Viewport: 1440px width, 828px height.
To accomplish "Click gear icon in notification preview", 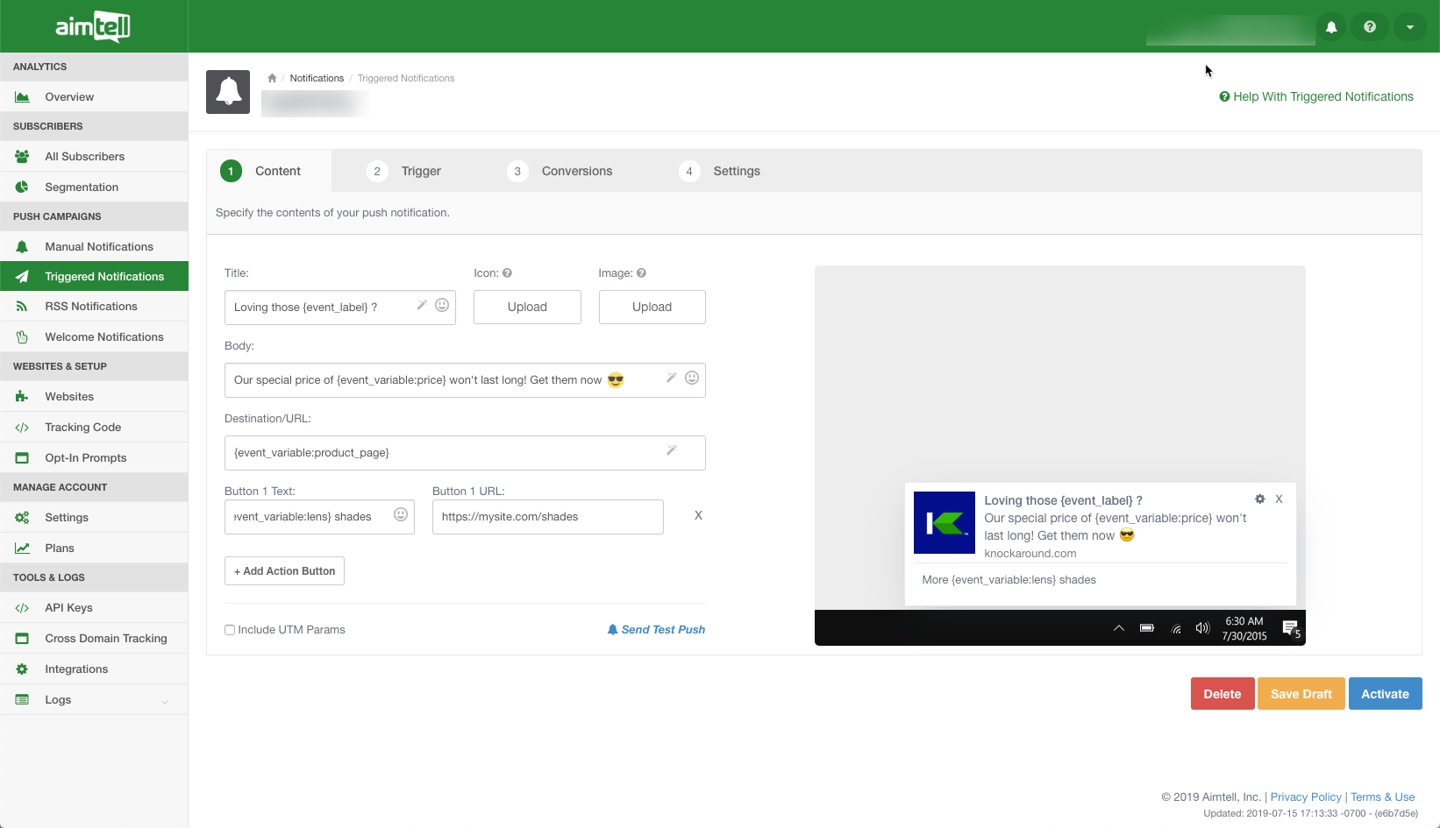I will point(1259,499).
